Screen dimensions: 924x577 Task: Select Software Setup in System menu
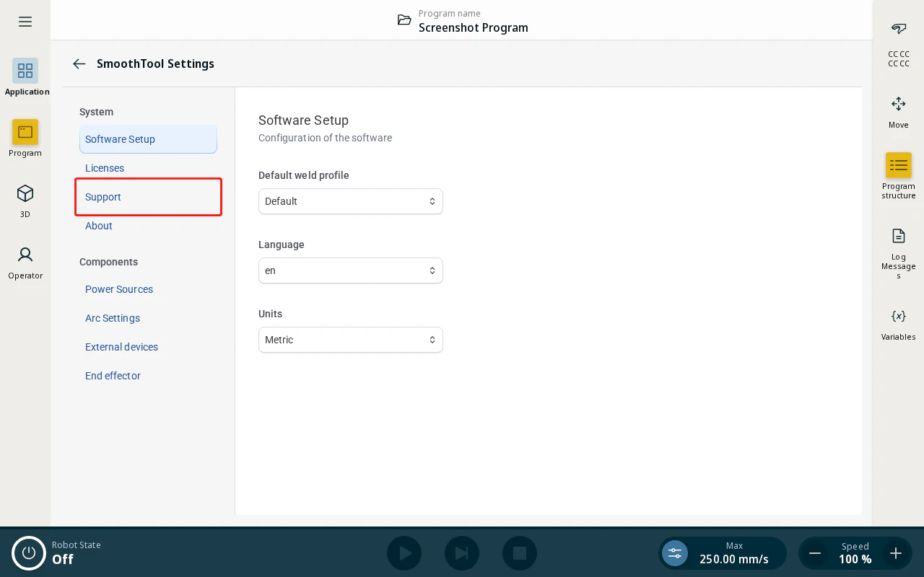coord(148,139)
